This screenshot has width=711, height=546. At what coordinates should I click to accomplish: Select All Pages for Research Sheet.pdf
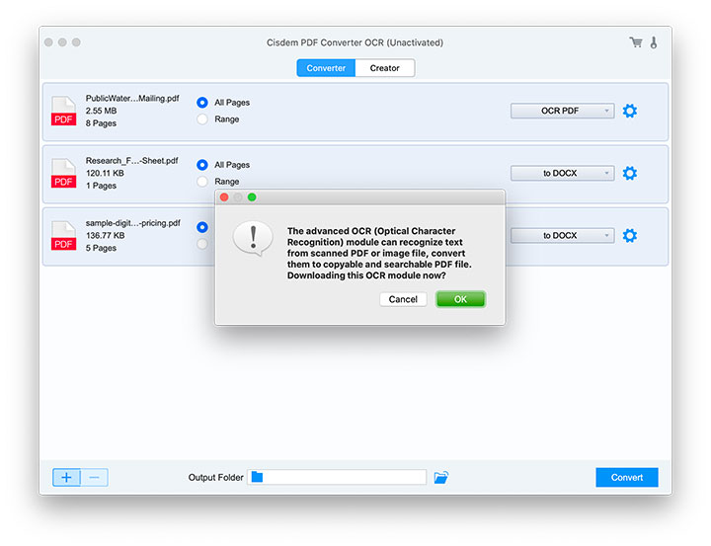click(x=202, y=165)
